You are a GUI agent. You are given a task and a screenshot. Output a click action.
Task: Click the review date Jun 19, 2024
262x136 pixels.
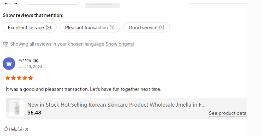pos(31,66)
